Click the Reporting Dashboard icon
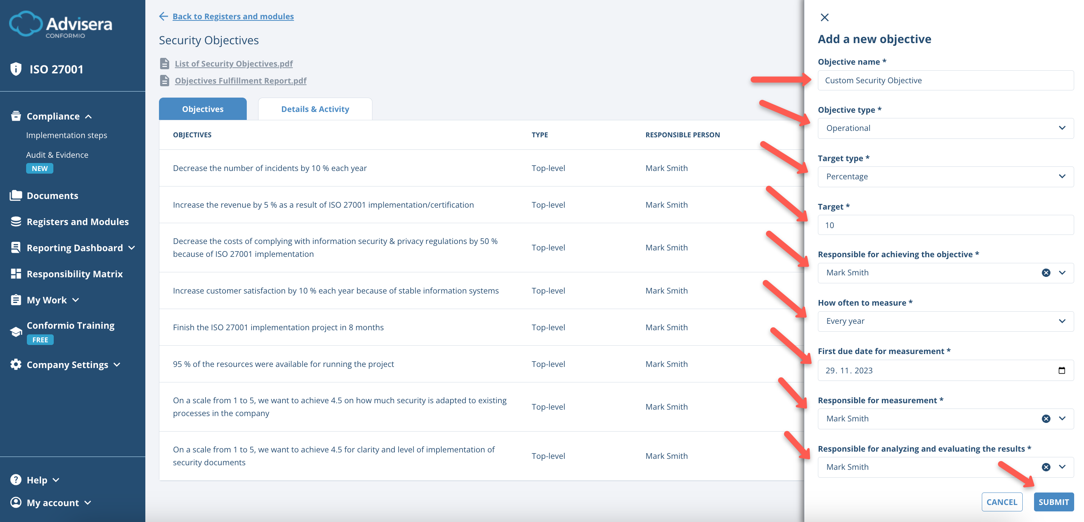1084x522 pixels. coord(16,247)
